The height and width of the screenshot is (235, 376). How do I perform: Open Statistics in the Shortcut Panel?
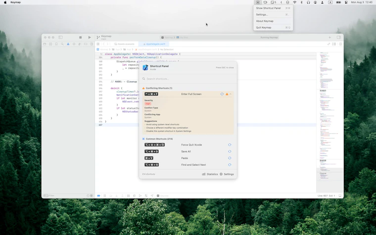[x=210, y=174]
